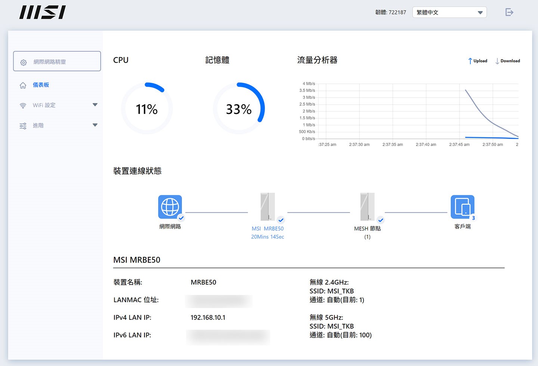Click the checkmark badge on 網際網路

[x=181, y=219]
